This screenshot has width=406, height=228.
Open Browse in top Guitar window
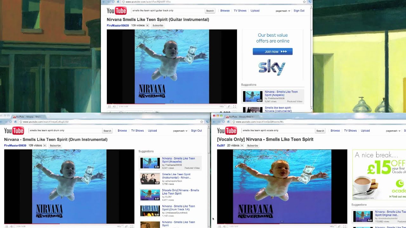click(x=225, y=11)
